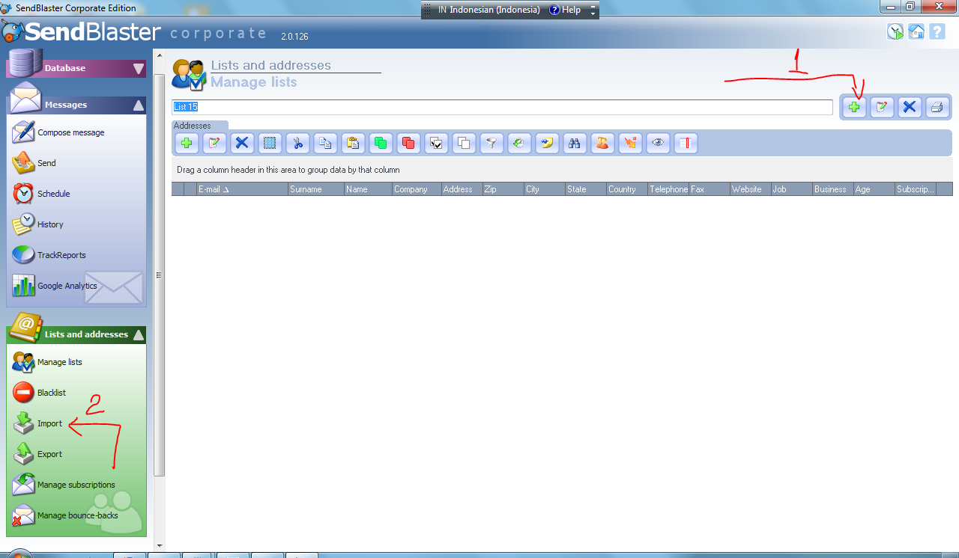The width and height of the screenshot is (959, 558).
Task: Click the empty-boxes uncheck icon in the toolbar
Action: (464, 143)
